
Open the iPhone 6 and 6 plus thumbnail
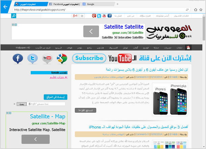coord(170,99)
